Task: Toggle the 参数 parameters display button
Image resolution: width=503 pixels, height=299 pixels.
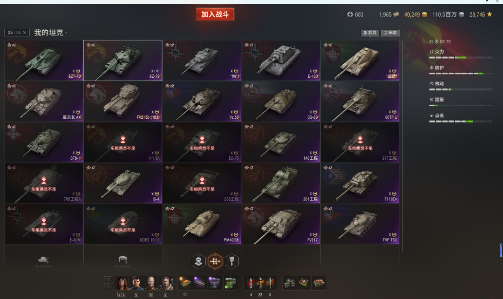Action: click(x=390, y=33)
